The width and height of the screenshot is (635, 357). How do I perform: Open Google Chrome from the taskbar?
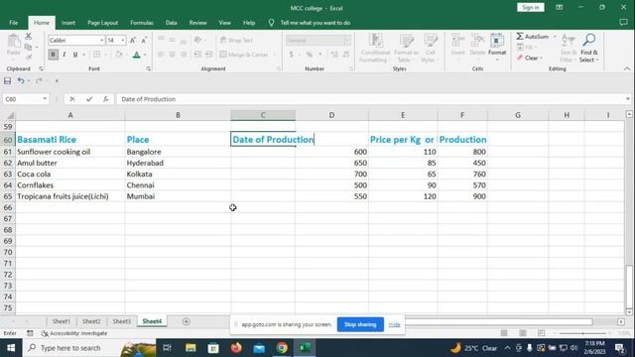(x=282, y=348)
